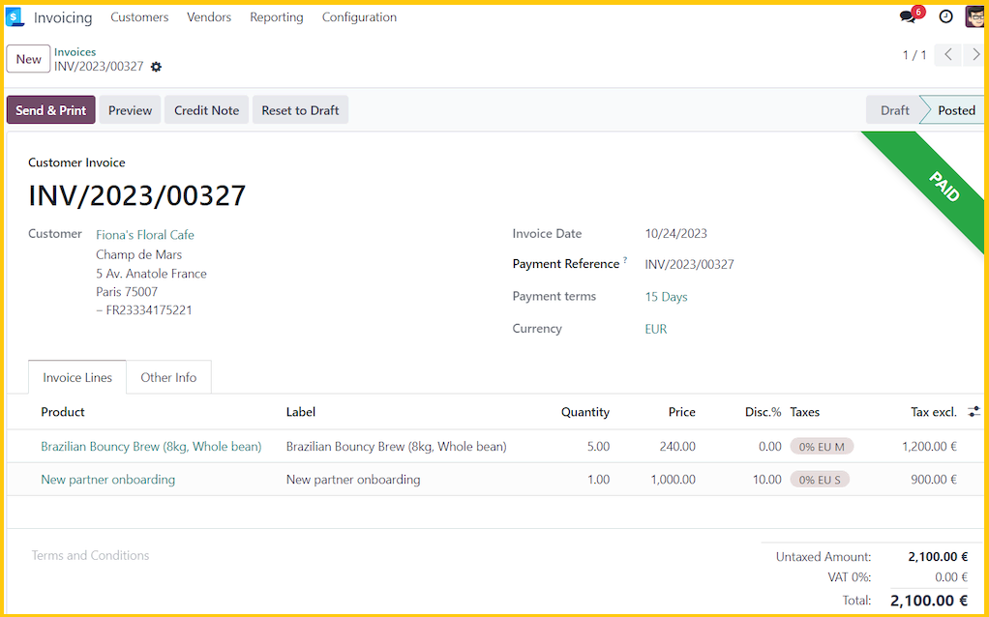Click the gear actions icon beside INV/2023/00327

click(x=157, y=67)
